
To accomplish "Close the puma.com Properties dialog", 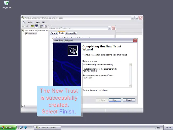I will point(114,28).
